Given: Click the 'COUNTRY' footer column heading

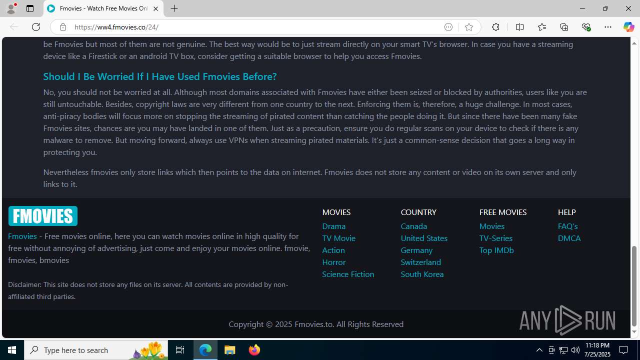Looking at the screenshot, I should point(418,212).
